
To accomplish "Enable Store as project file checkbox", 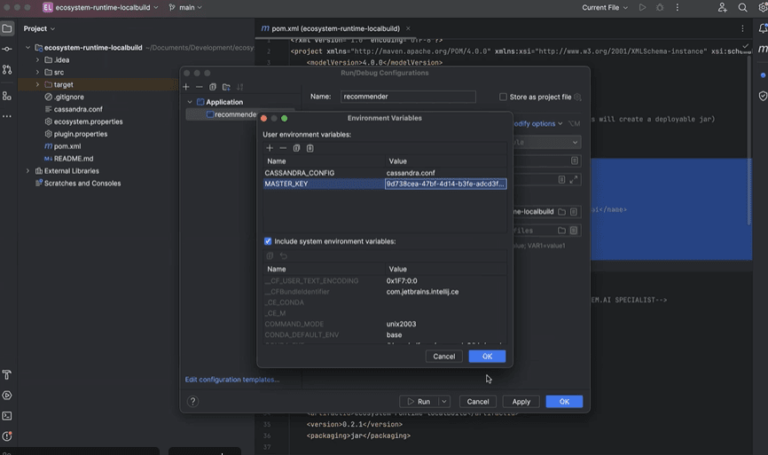I will pyautogui.click(x=503, y=97).
